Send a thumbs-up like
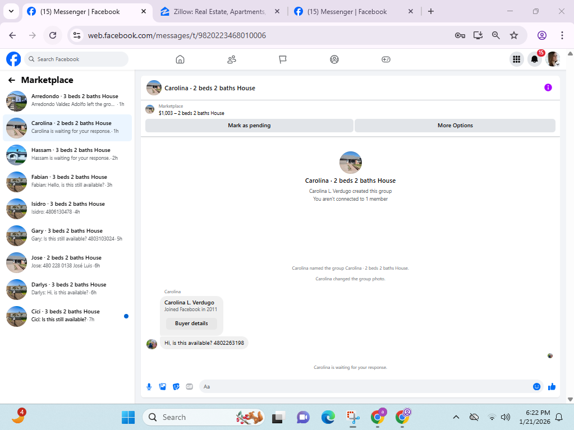This screenshot has width=574, height=430. [552, 386]
